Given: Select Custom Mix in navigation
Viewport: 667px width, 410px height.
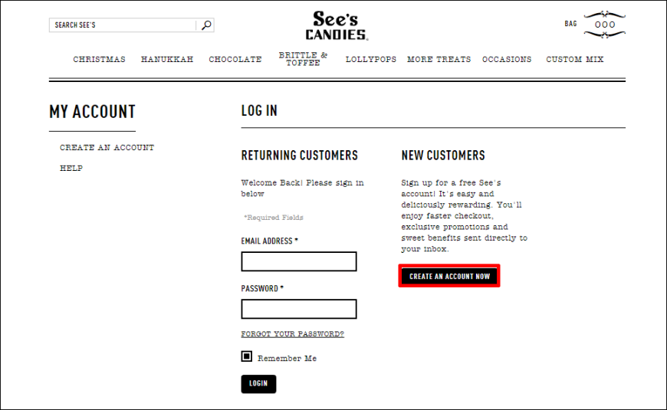Looking at the screenshot, I should [575, 59].
